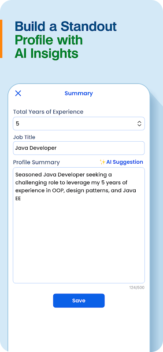Click the sparkle icon beside AI Suggestion
Viewport: 163px width, 352px height.
click(103, 162)
